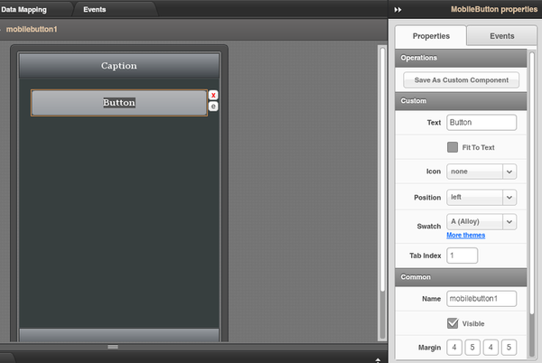Screen dimensions: 542x363
Task: Select the Properties tab
Action: coord(431,36)
